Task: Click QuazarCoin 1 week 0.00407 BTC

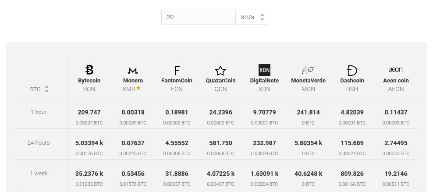Action: pos(220,184)
